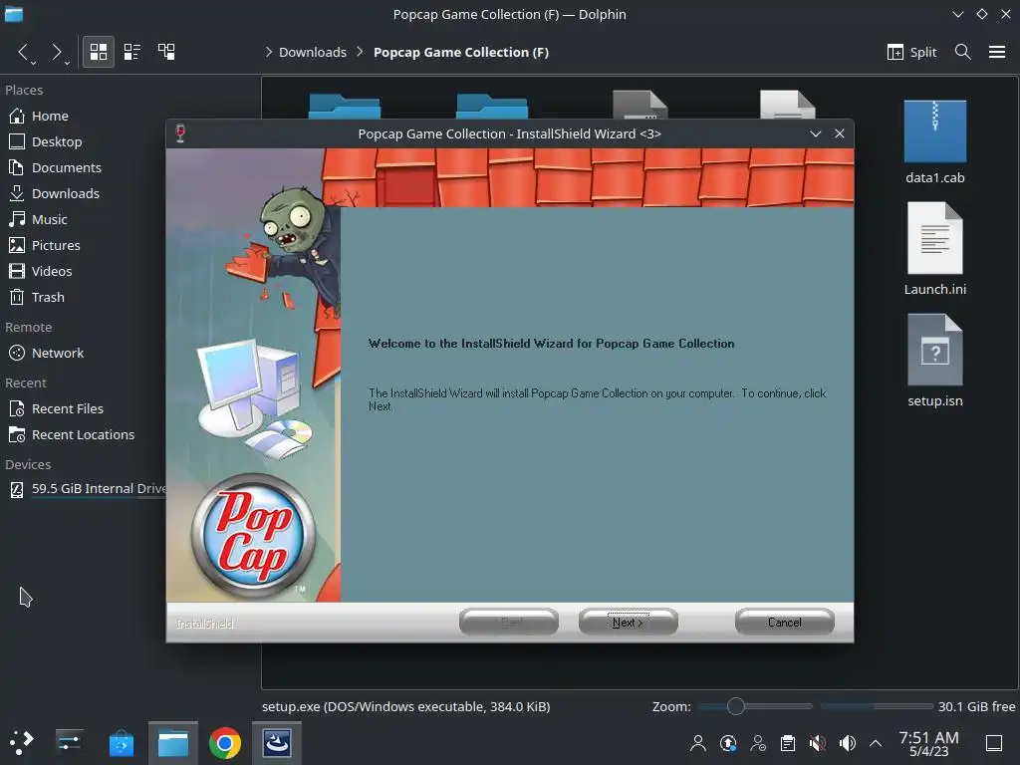Image resolution: width=1020 pixels, height=765 pixels.
Task: Switch to Compact view mode
Action: pos(132,52)
